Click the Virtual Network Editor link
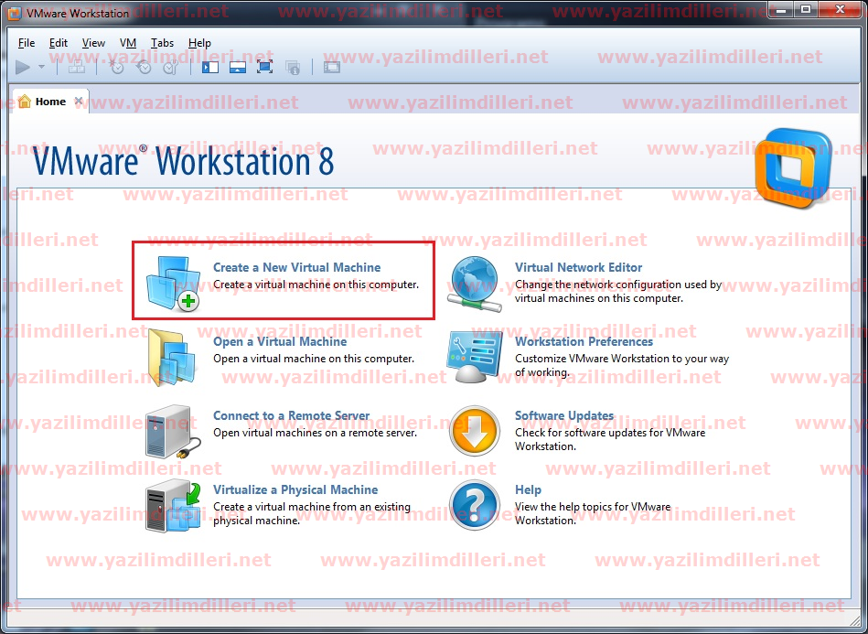The width and height of the screenshot is (868, 634). [x=578, y=267]
